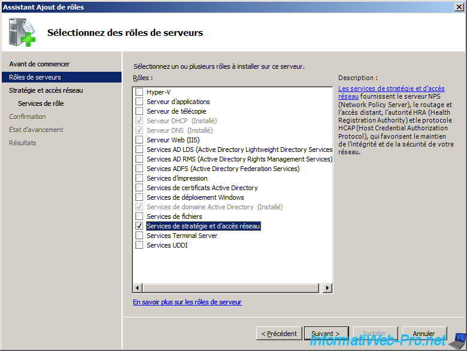
Task: Check the Services UDDI role
Action: click(140, 245)
